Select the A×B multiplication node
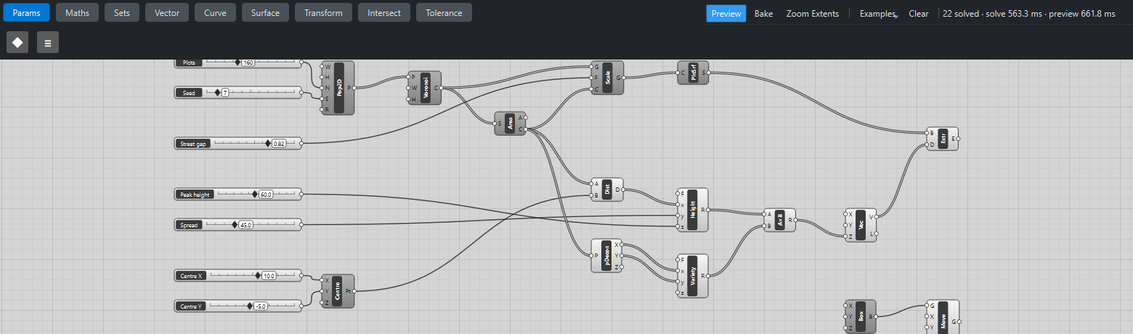 [780, 220]
